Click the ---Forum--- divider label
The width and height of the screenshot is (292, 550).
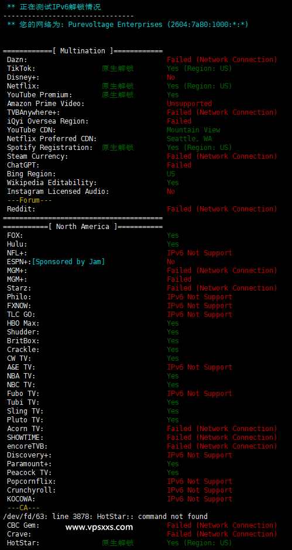[x=29, y=200]
